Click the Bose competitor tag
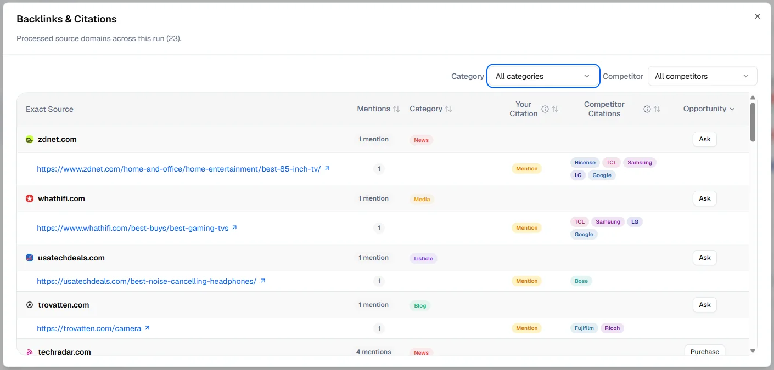 [x=581, y=281]
